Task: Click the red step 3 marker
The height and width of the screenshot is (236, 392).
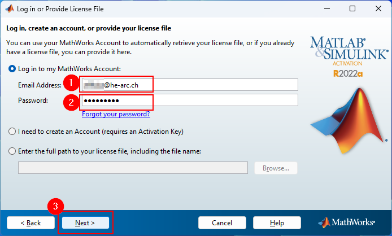Action: point(55,206)
